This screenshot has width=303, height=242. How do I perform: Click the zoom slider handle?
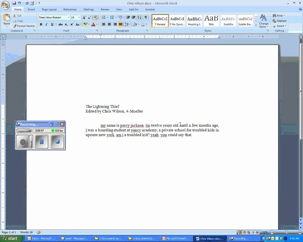[x=287, y=232]
